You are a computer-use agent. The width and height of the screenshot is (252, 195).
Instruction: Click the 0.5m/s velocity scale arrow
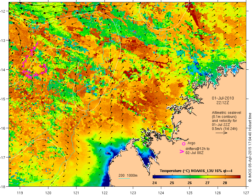pos(221,133)
